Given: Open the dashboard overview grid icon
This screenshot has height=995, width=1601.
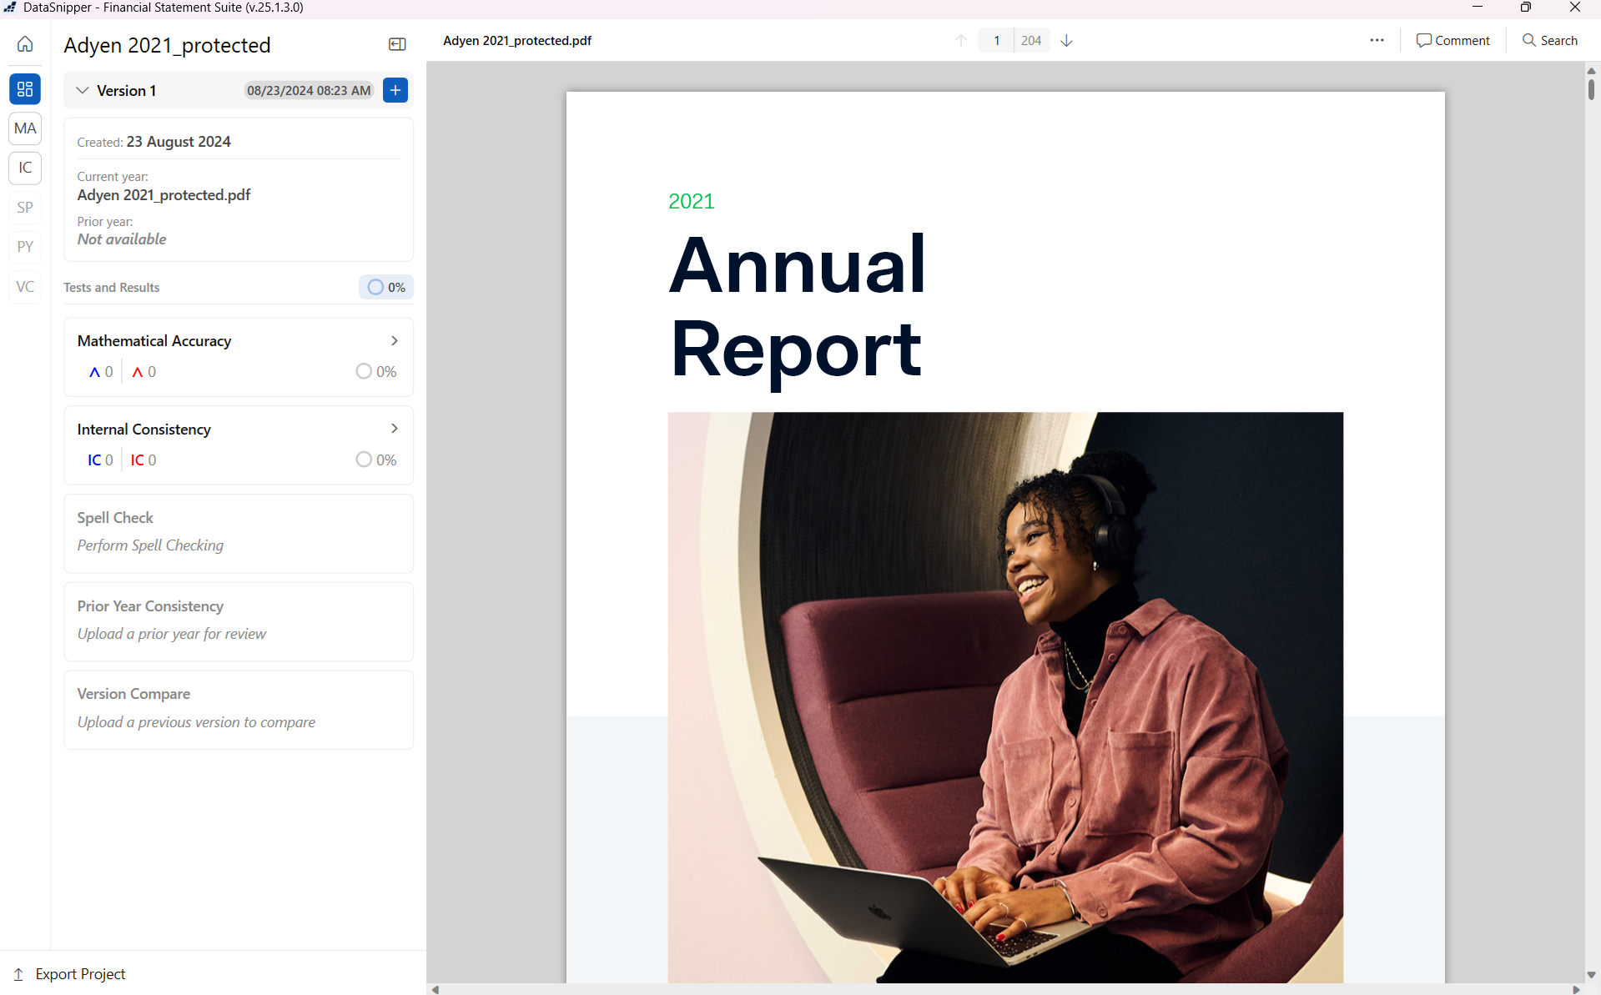Looking at the screenshot, I should coord(25,89).
